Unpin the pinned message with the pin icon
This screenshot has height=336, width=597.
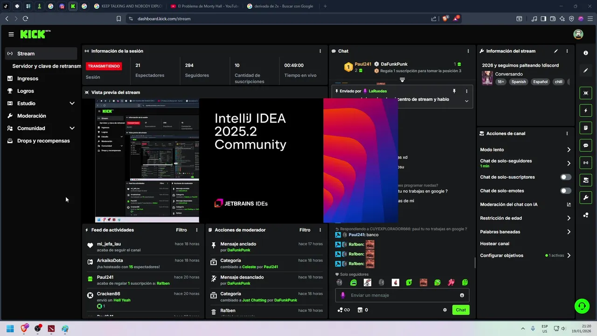[454, 91]
